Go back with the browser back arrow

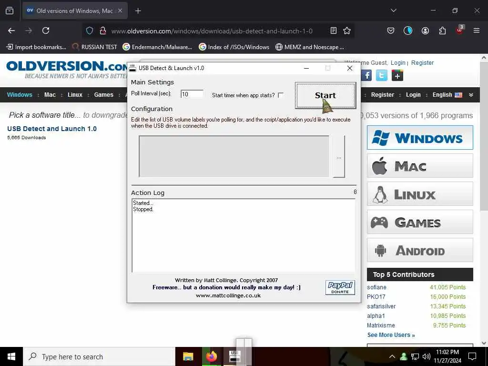11,30
